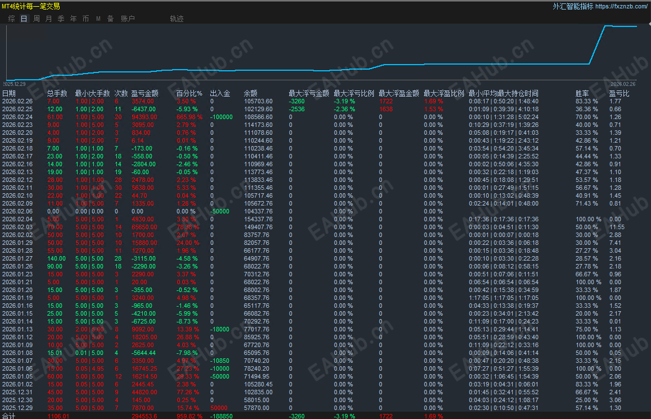
Task: Open the fxznzb.com website link
Action: (621, 6)
